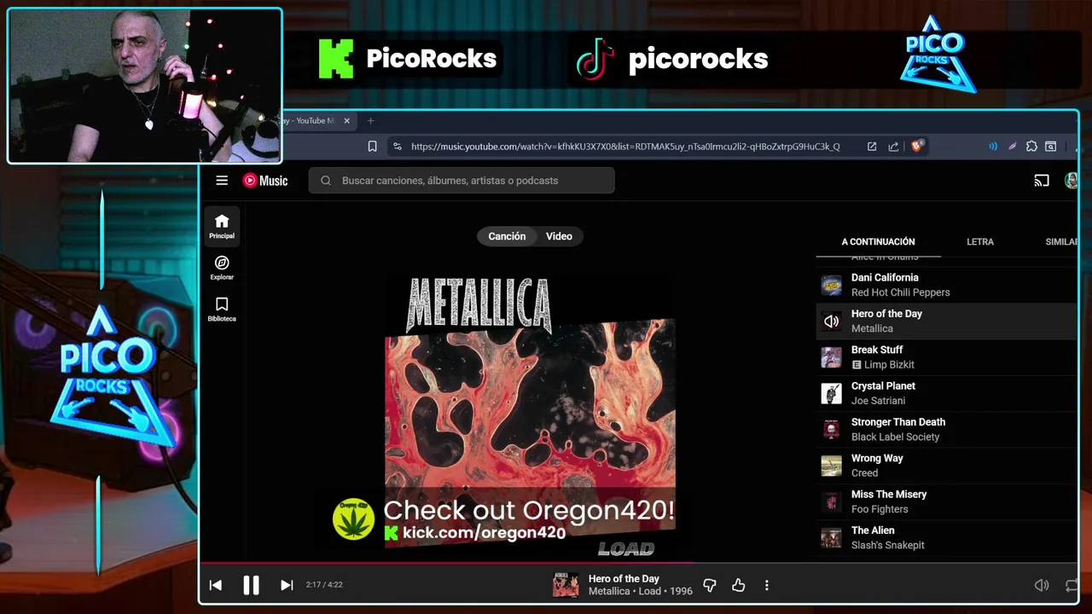Play Miss The Misery by Foo Fighters
The height and width of the screenshot is (614, 1092).
click(946, 501)
